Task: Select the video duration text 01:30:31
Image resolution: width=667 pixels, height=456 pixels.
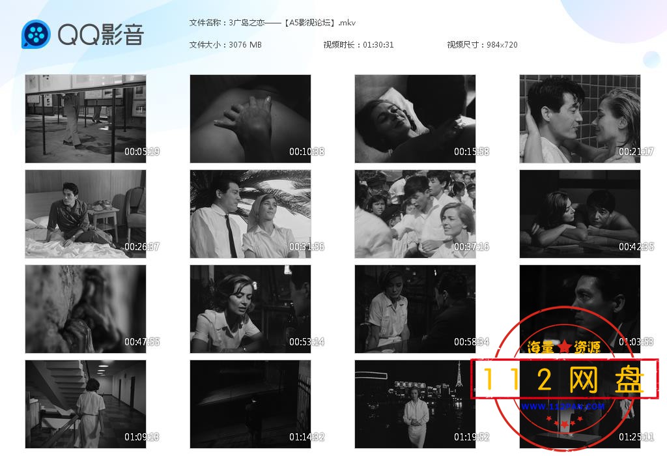Action: pos(378,45)
